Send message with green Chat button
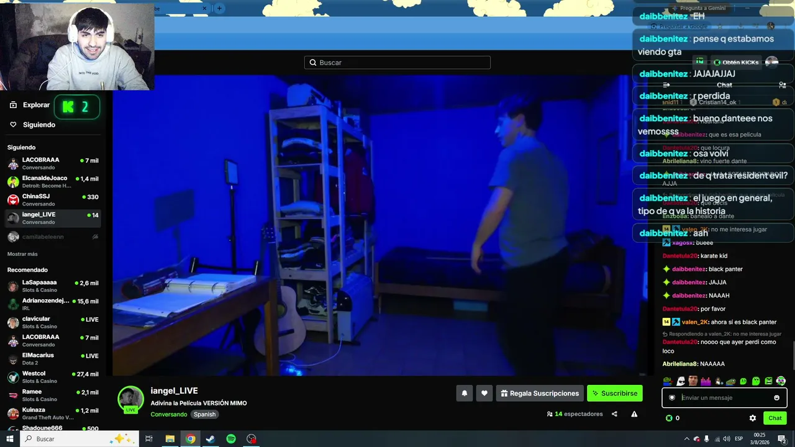Viewport: 795px width, 447px height. click(x=775, y=418)
